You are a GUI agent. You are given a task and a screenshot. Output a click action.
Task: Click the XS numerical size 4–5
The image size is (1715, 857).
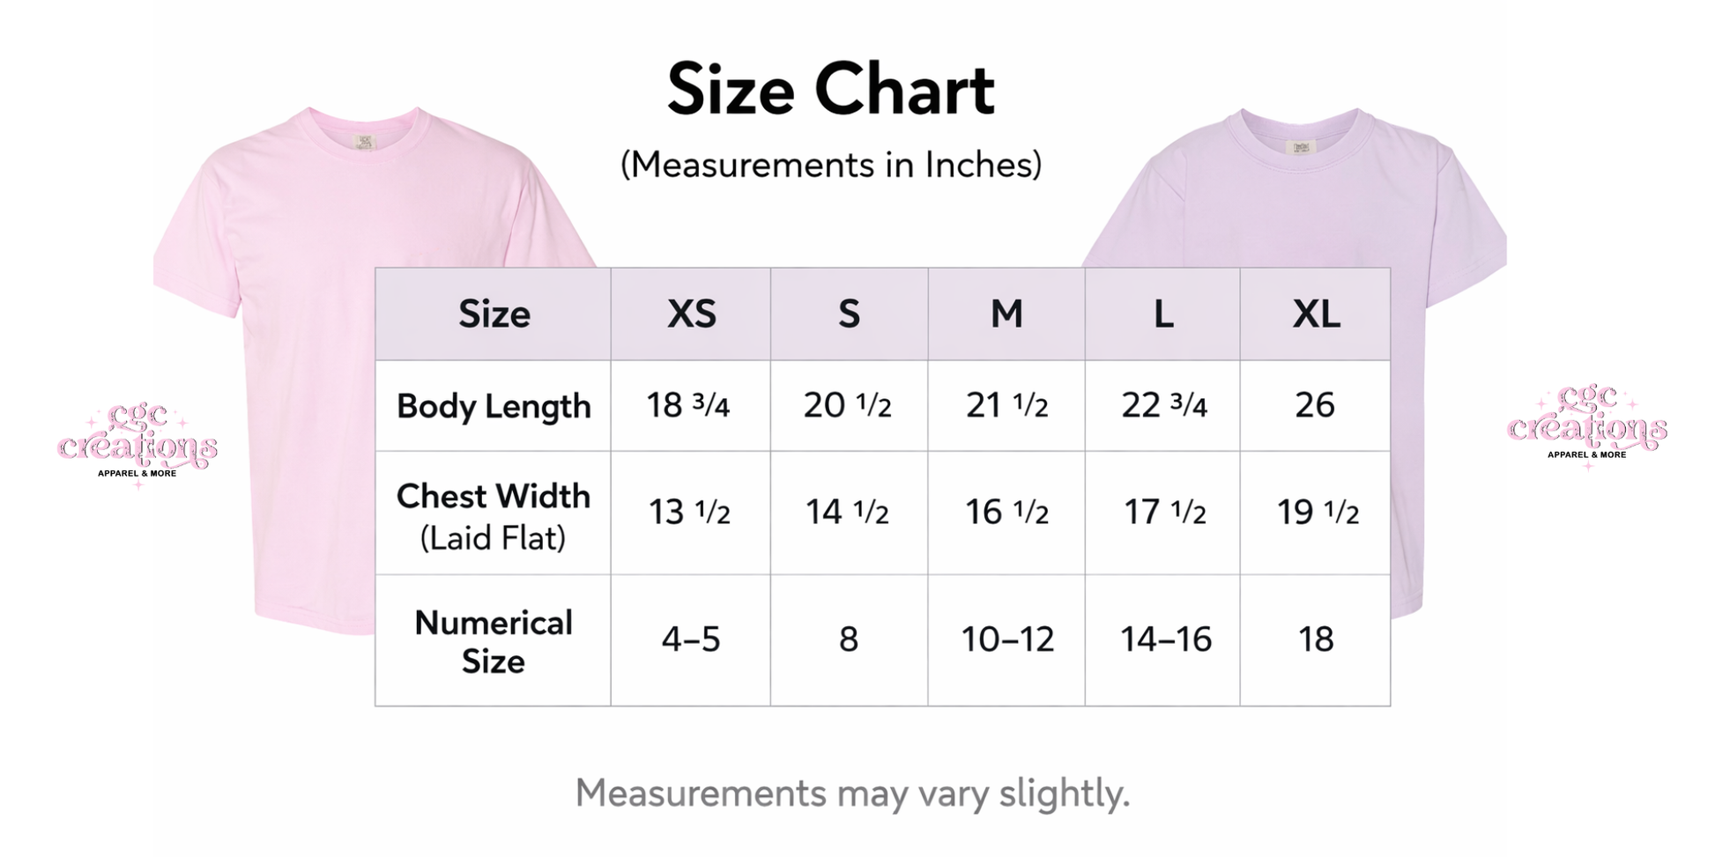click(x=691, y=639)
